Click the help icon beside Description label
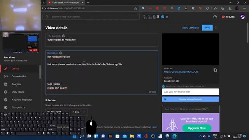Viewport: 249px width, 140px height. [x=61, y=53]
